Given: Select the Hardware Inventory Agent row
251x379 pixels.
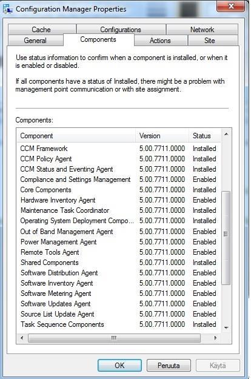Looking at the screenshot, I should click(118, 200).
